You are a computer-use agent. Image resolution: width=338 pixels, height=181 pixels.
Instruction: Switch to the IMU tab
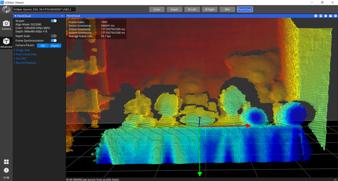(227, 9)
